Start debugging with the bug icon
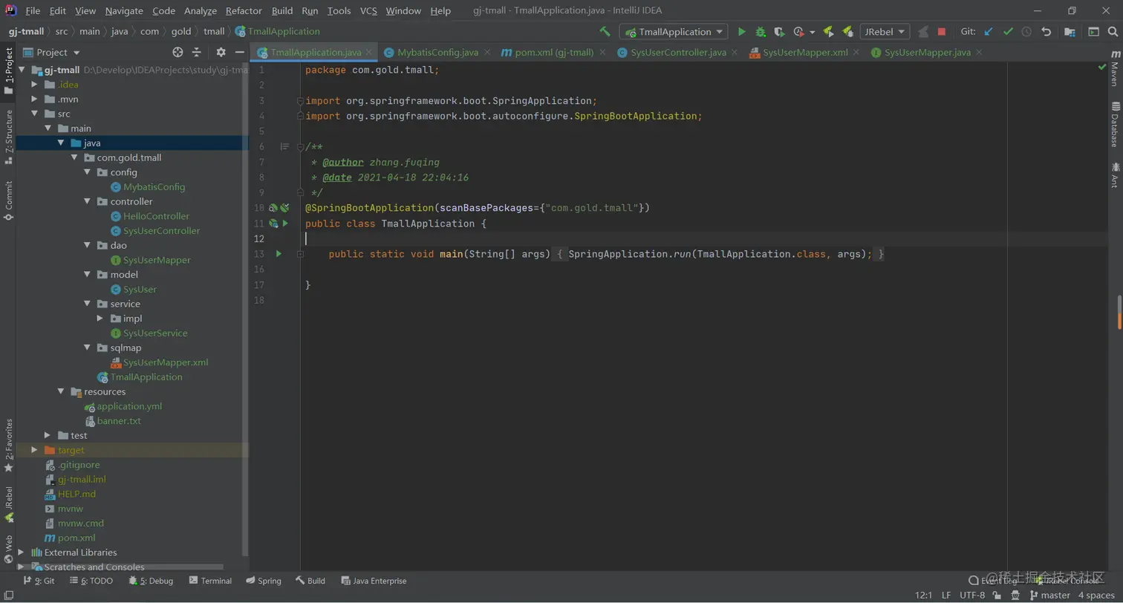This screenshot has height=603, width=1123. [x=761, y=32]
